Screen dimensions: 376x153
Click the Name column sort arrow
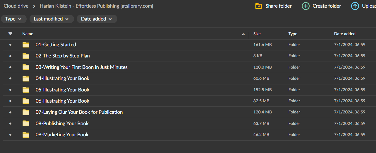(x=243, y=34)
